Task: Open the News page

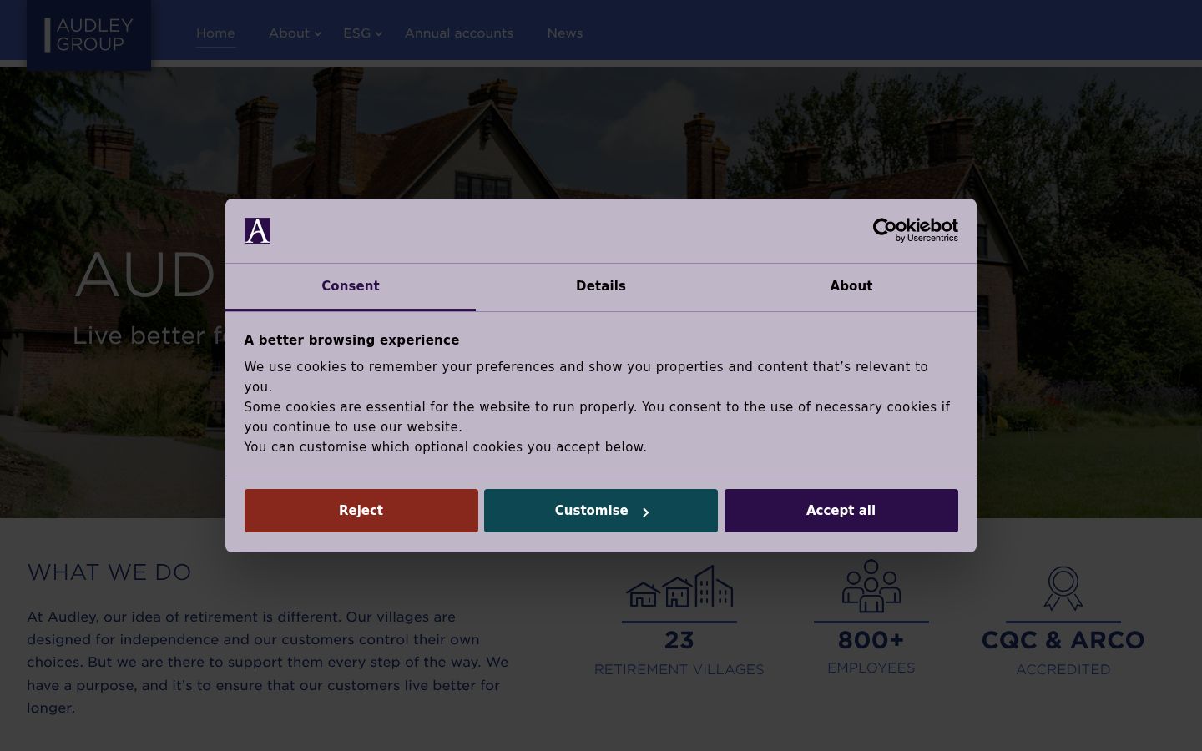Action: [x=565, y=33]
